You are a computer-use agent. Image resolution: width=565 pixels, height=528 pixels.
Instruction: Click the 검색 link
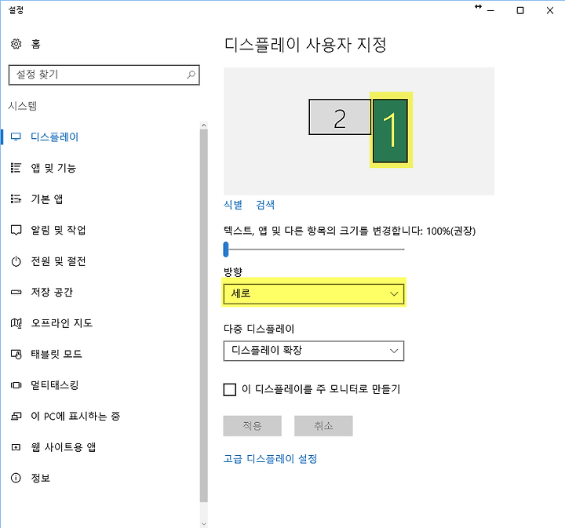pos(265,205)
